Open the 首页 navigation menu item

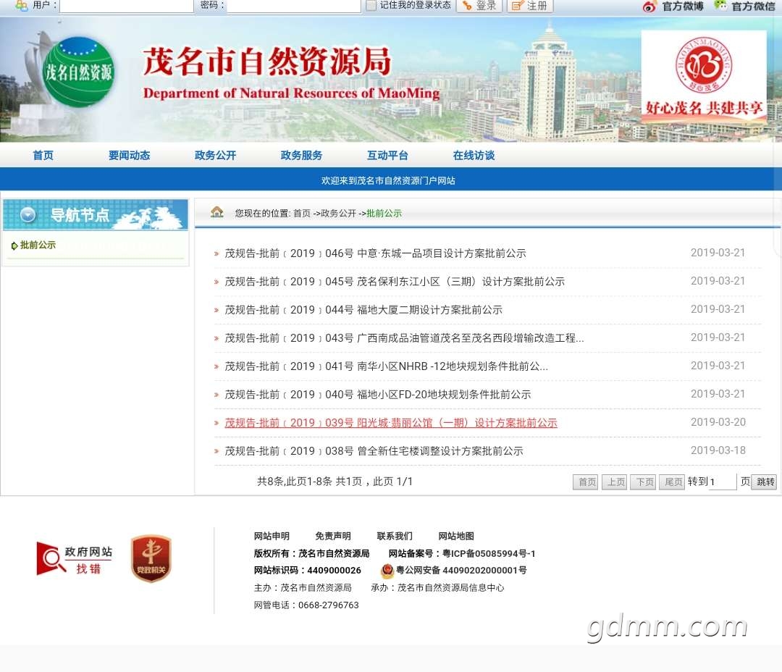click(x=43, y=155)
